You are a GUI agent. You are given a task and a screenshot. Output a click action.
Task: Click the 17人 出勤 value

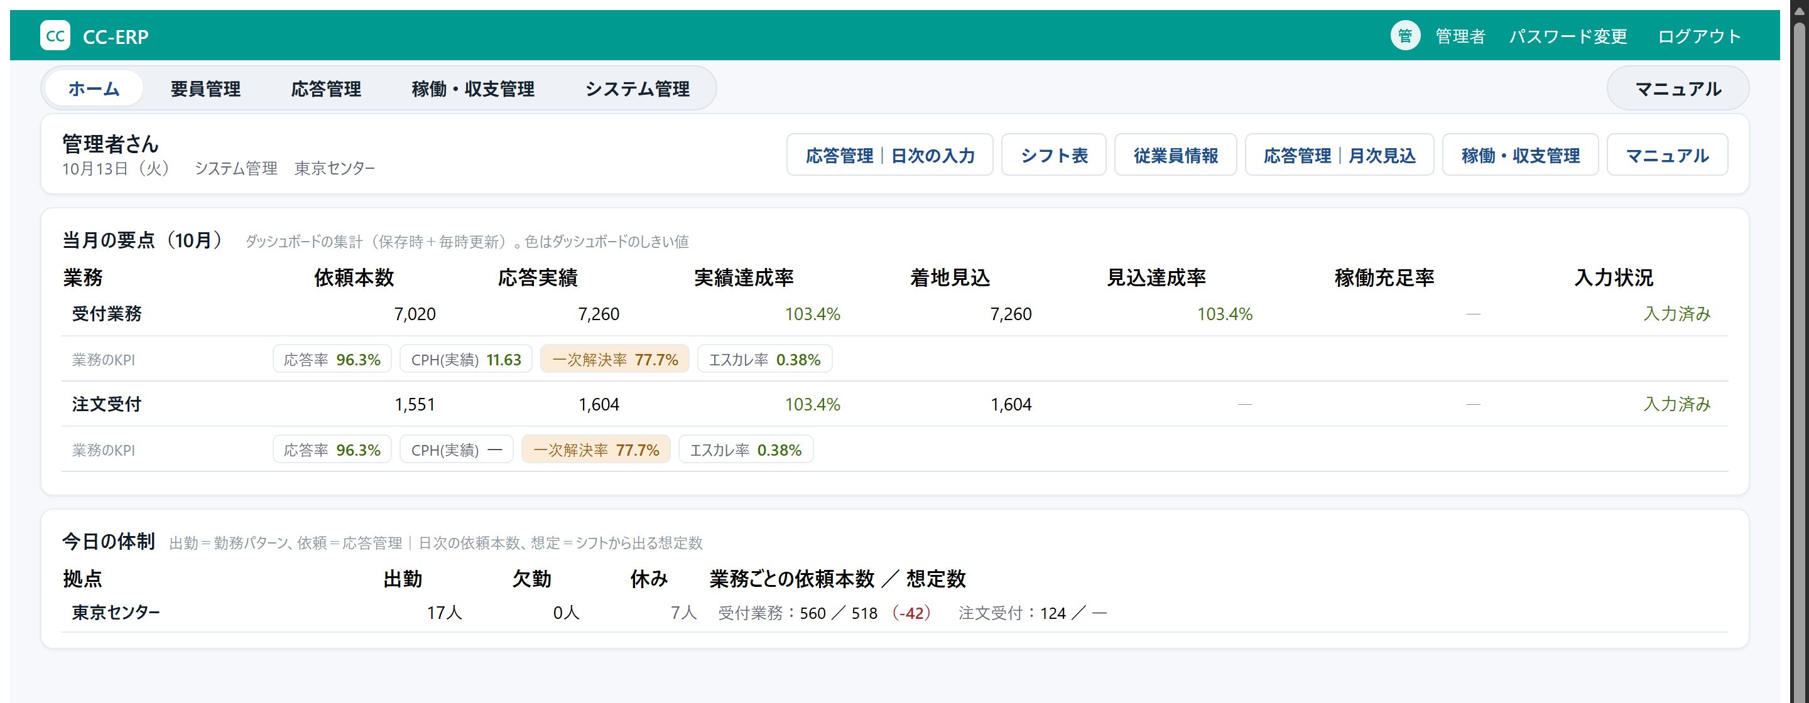tap(445, 613)
